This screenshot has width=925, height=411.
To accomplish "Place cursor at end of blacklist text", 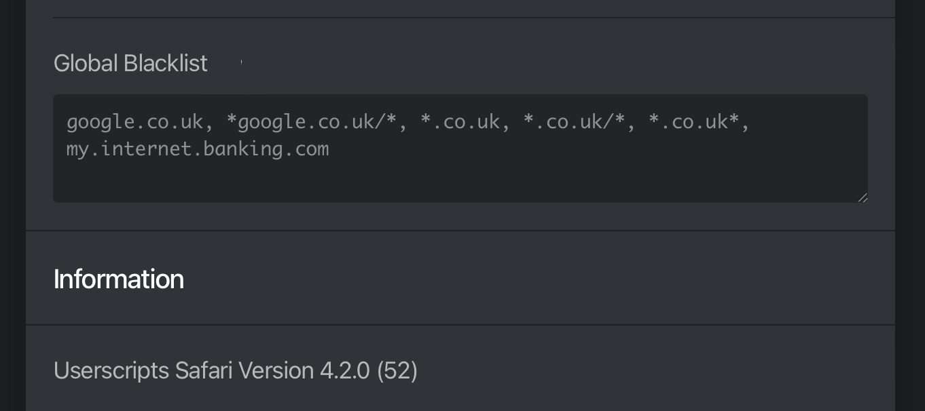I will (333, 149).
